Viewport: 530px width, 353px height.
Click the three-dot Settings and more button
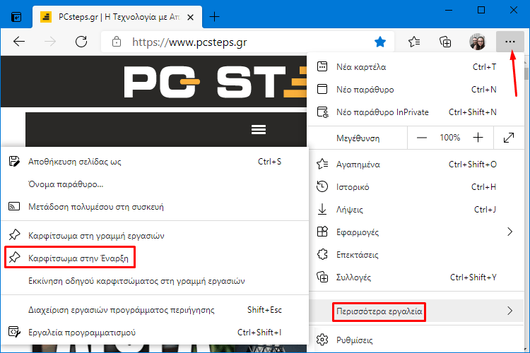pyautogui.click(x=510, y=42)
